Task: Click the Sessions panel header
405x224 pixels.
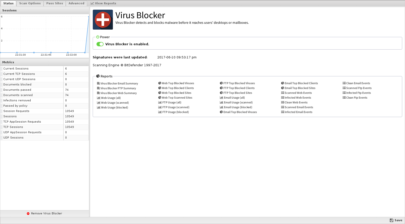Action: coord(45,10)
